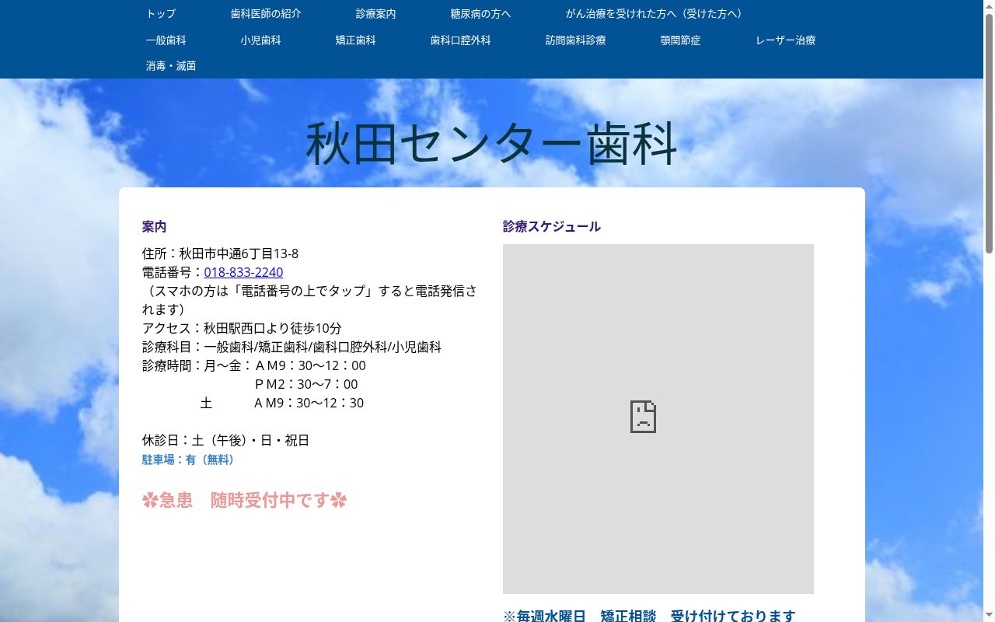The width and height of the screenshot is (995, 622).
Task: Click the 案内 heading
Action: pyautogui.click(x=154, y=227)
